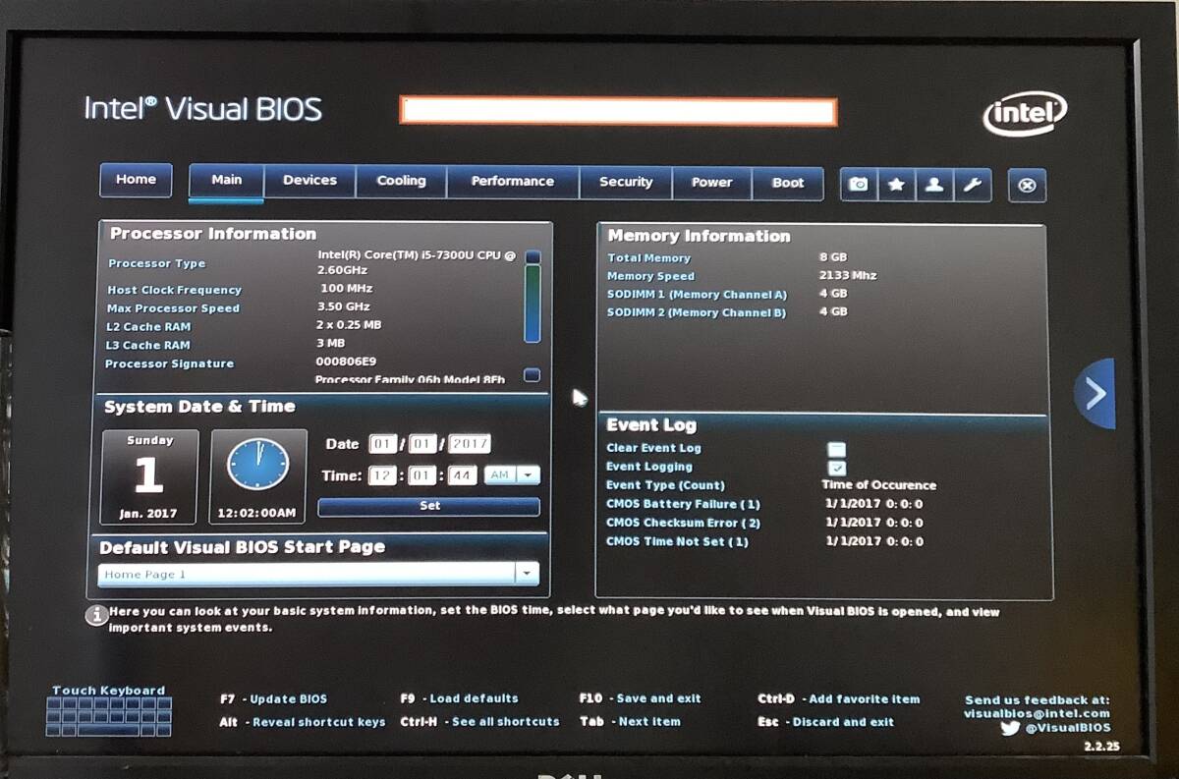
Task: Toggle the Event Logging checkbox
Action: pyautogui.click(x=837, y=468)
